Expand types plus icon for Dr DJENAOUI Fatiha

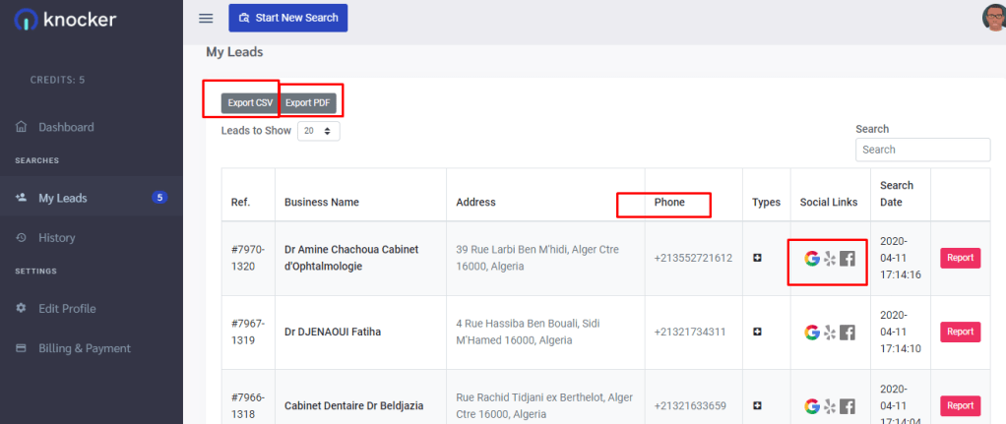757,333
